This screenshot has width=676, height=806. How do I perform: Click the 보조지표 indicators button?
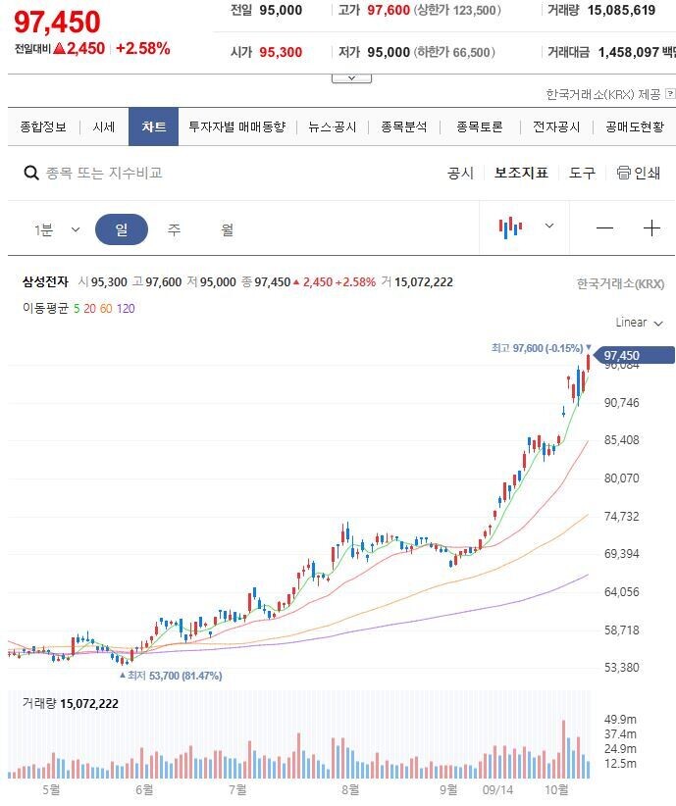tap(521, 173)
